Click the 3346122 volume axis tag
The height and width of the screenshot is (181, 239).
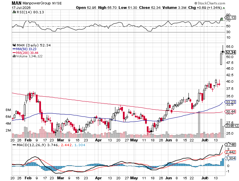tap(232, 126)
